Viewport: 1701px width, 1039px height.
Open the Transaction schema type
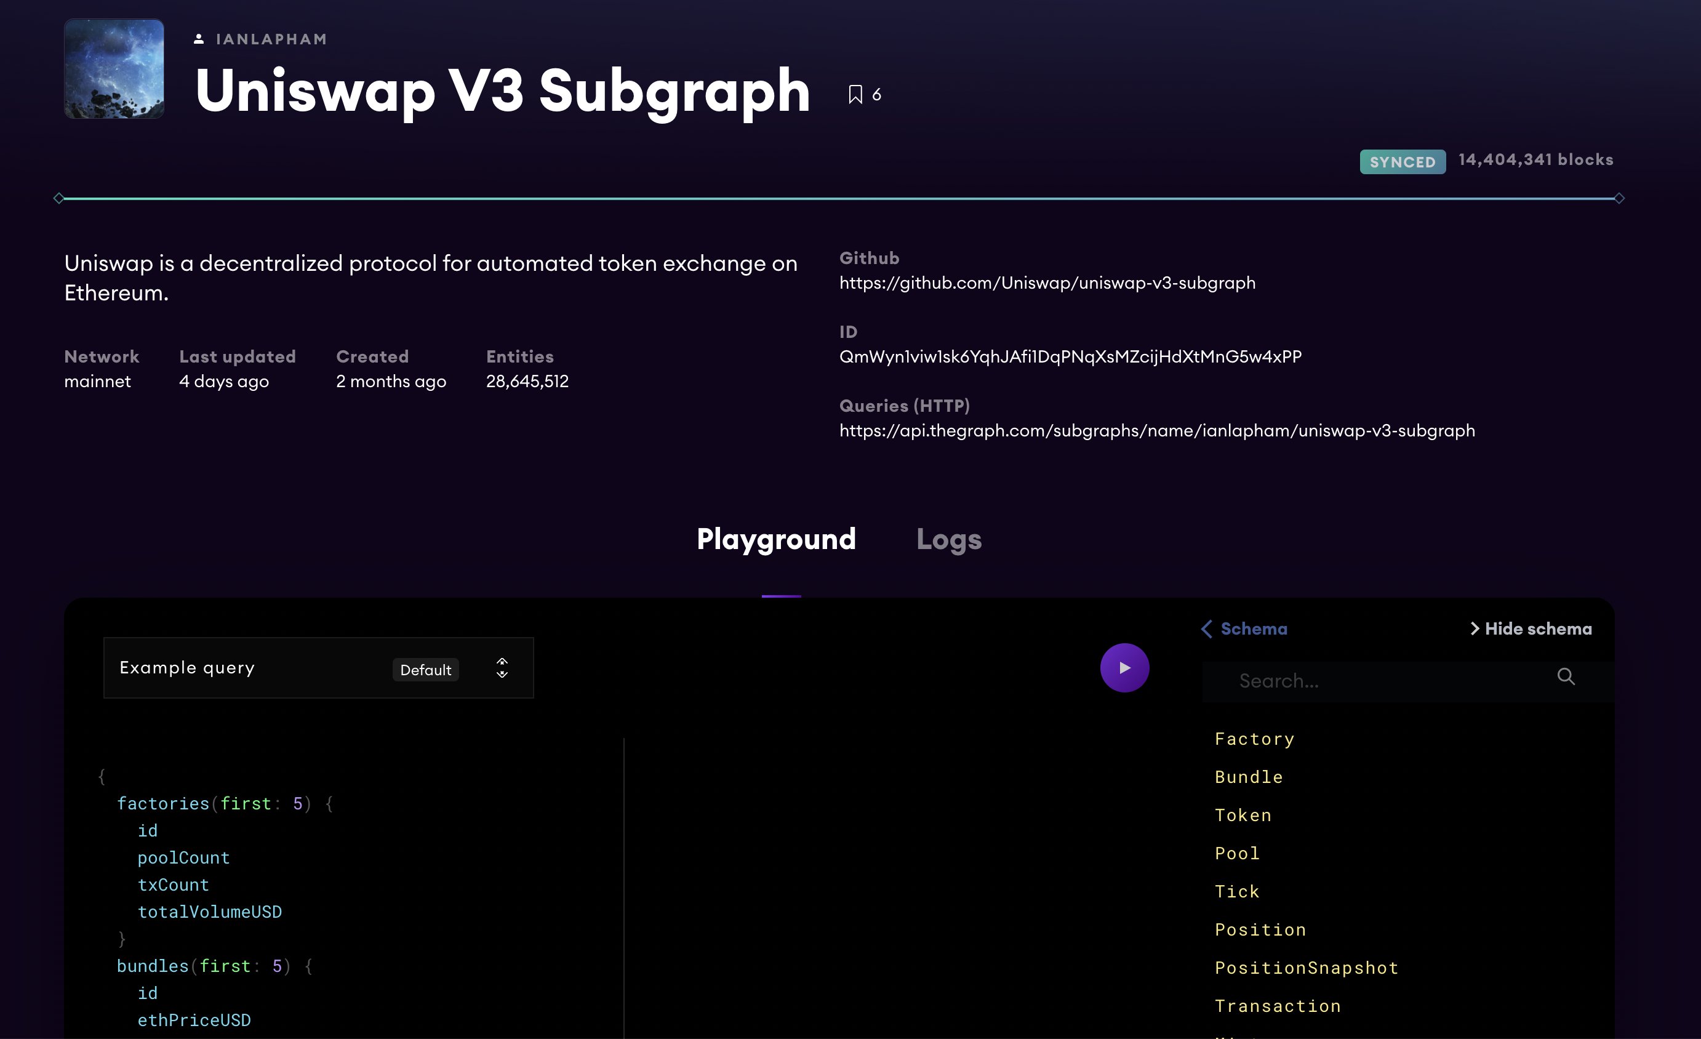coord(1278,1006)
